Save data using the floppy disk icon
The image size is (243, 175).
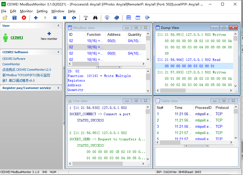pyautogui.click(x=14, y=18)
